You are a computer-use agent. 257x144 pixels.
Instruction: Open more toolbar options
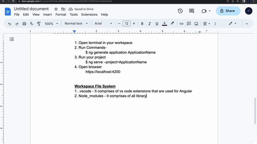tap(215, 24)
